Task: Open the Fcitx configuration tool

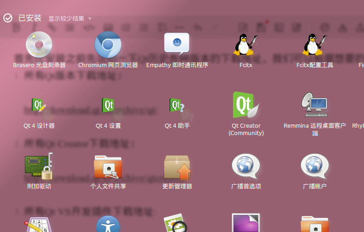Action: click(x=314, y=45)
